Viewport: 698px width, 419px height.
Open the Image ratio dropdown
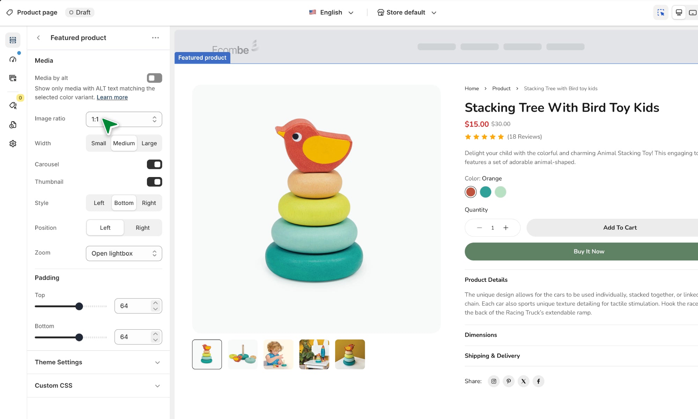point(124,119)
